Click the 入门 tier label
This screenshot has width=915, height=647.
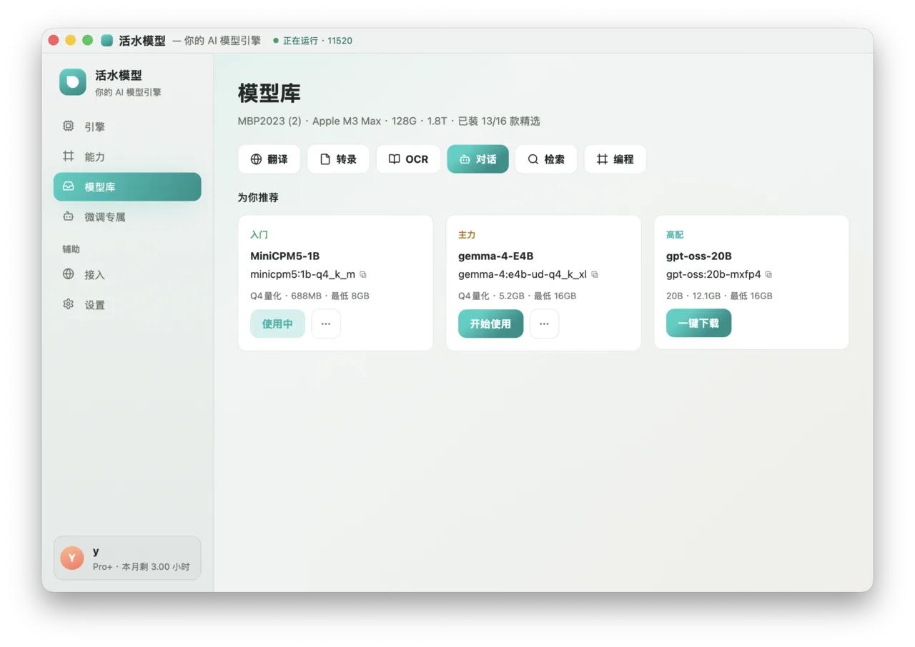(259, 234)
